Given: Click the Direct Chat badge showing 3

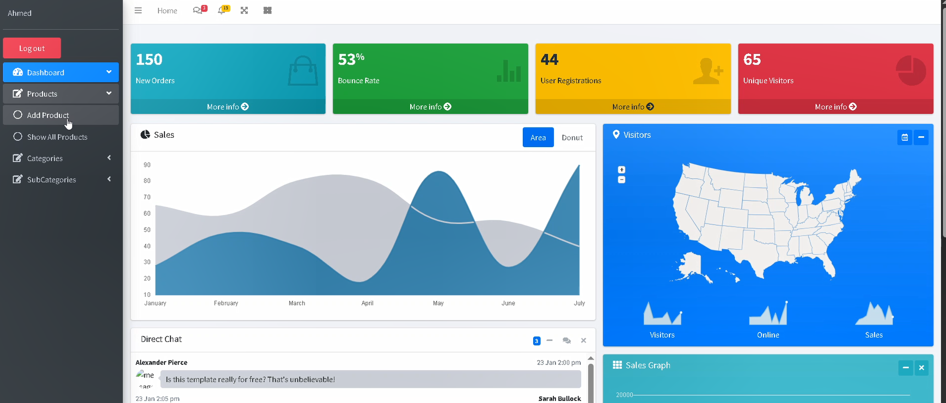Looking at the screenshot, I should [536, 341].
